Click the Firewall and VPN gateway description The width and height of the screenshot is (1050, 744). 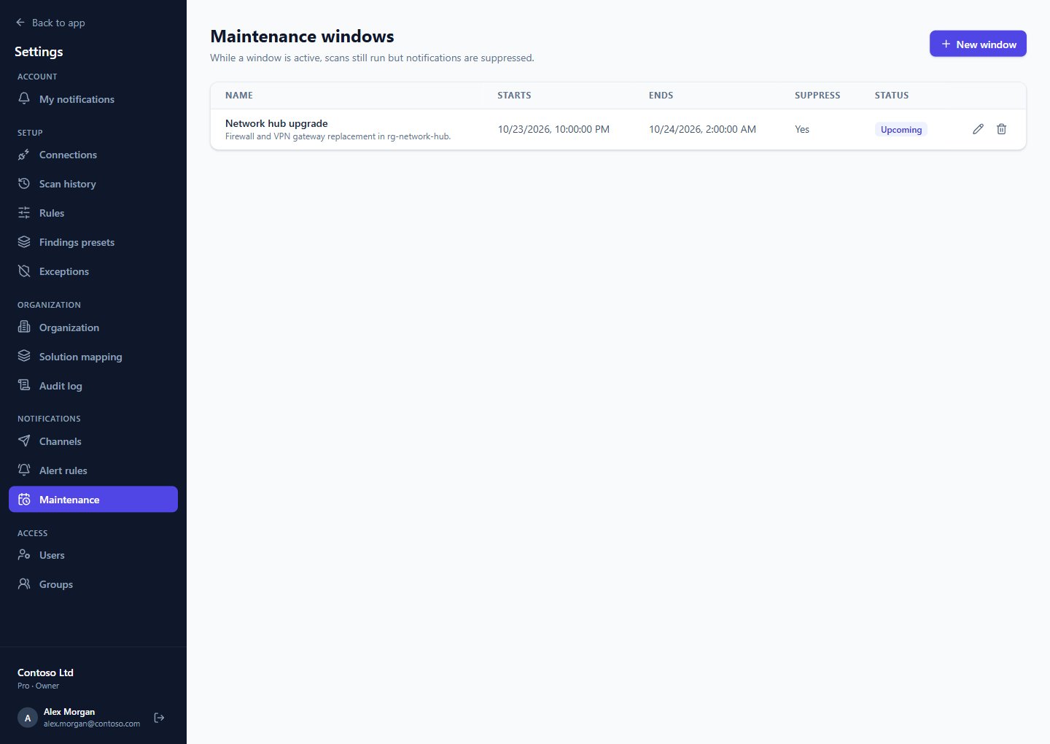click(338, 136)
